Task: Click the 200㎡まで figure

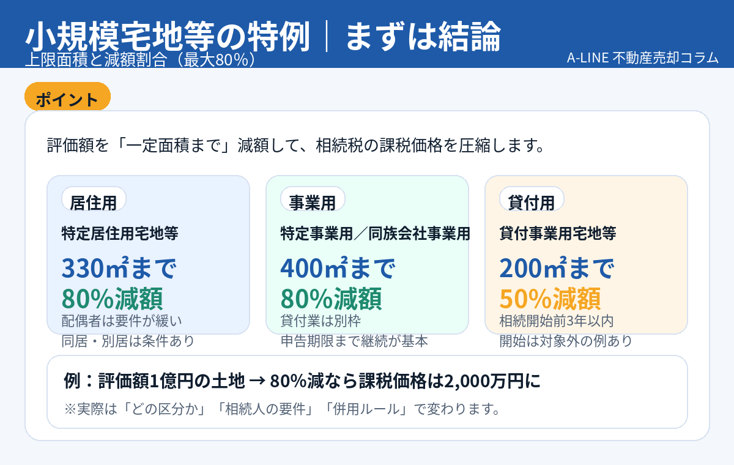Action: click(x=557, y=268)
